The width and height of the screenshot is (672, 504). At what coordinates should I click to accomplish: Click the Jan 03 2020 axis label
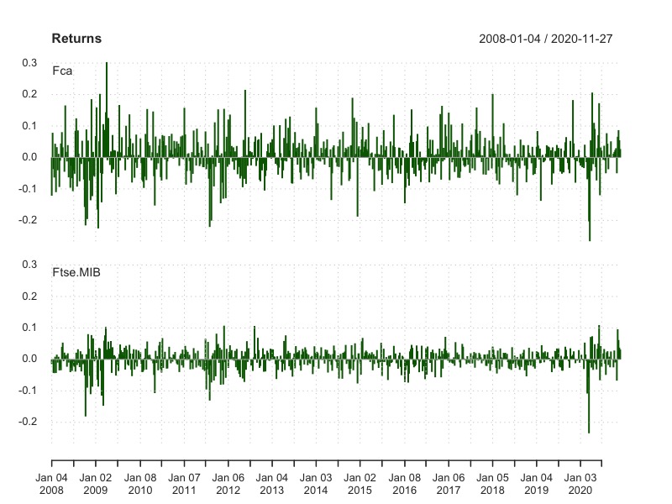580,483
